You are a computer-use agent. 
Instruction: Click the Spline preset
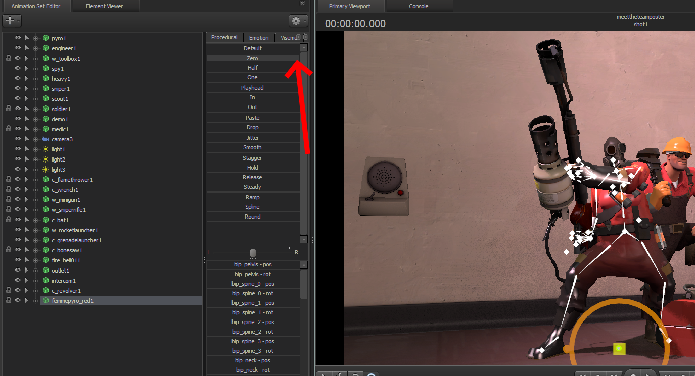coord(253,207)
